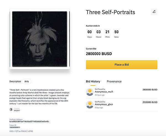Click Anonymous_ghcn's bidder avatar icon
The width and height of the screenshot is (166, 136).
tap(90, 105)
